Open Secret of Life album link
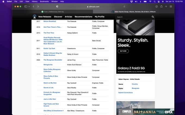This screenshot has width=185, height=115. pos(48,88)
